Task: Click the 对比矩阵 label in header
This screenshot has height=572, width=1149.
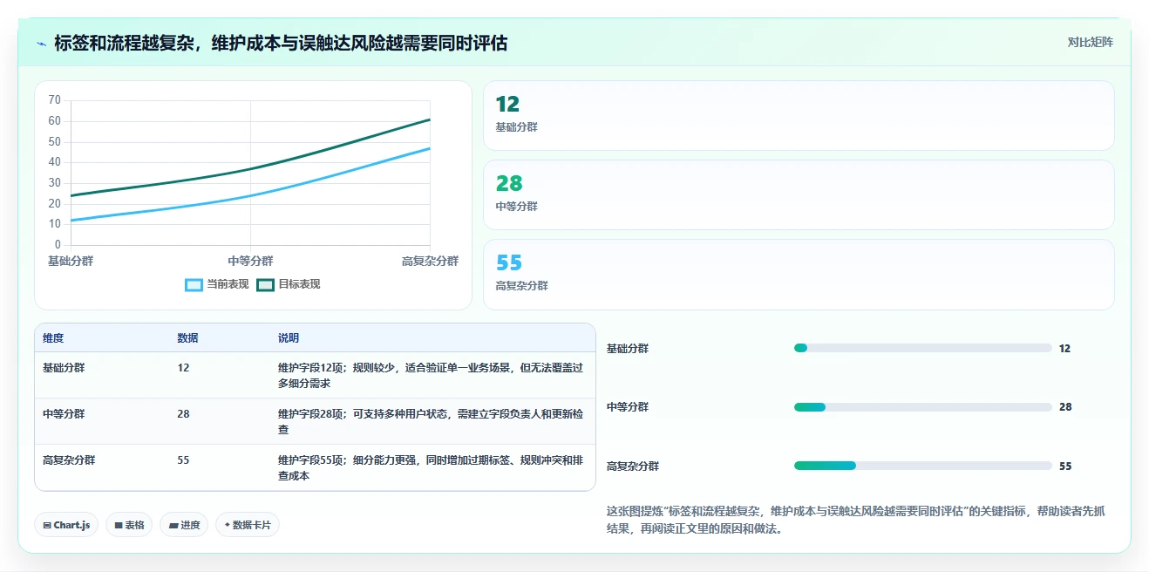Action: coord(1090,42)
